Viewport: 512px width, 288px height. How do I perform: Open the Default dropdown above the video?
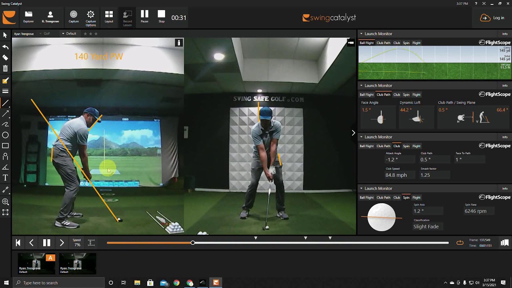point(69,34)
